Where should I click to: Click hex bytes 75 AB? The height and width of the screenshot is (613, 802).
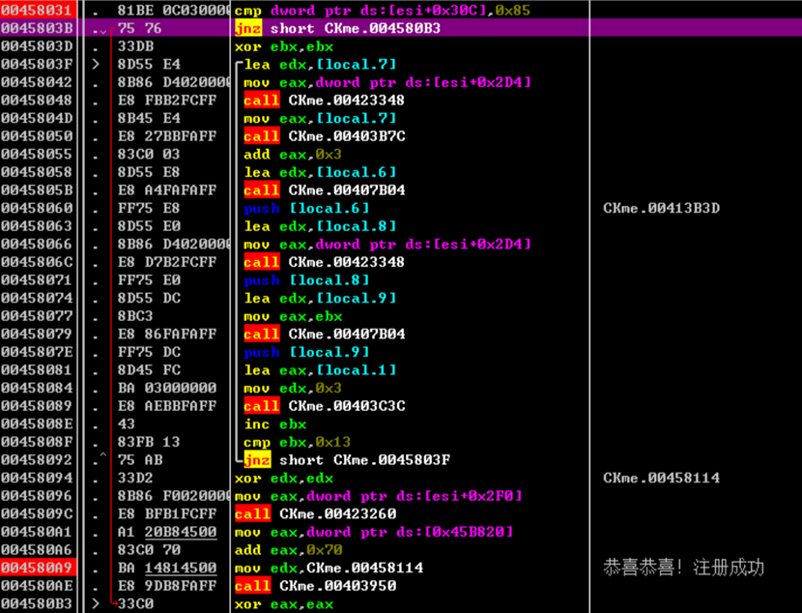(x=140, y=460)
